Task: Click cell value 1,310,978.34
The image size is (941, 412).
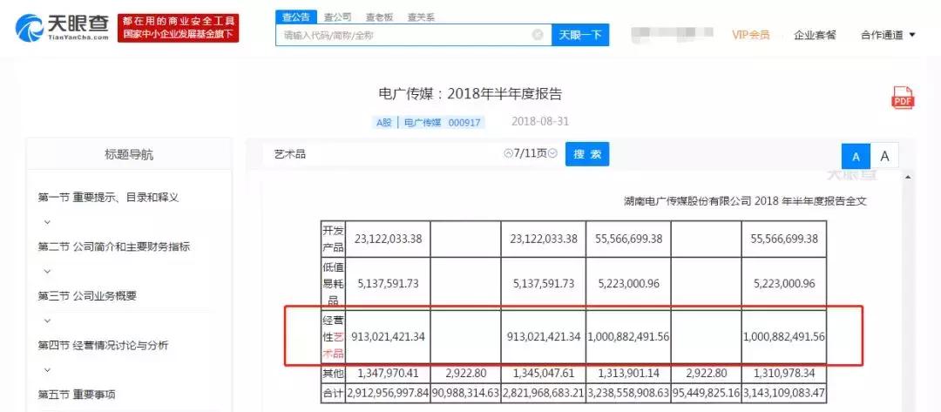Action: (x=783, y=373)
